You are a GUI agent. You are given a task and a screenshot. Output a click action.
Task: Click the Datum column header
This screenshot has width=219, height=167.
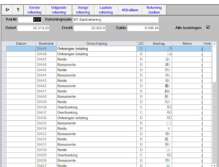(21, 44)
